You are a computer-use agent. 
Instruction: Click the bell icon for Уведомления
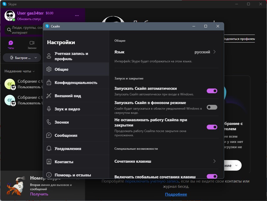pos(49,149)
